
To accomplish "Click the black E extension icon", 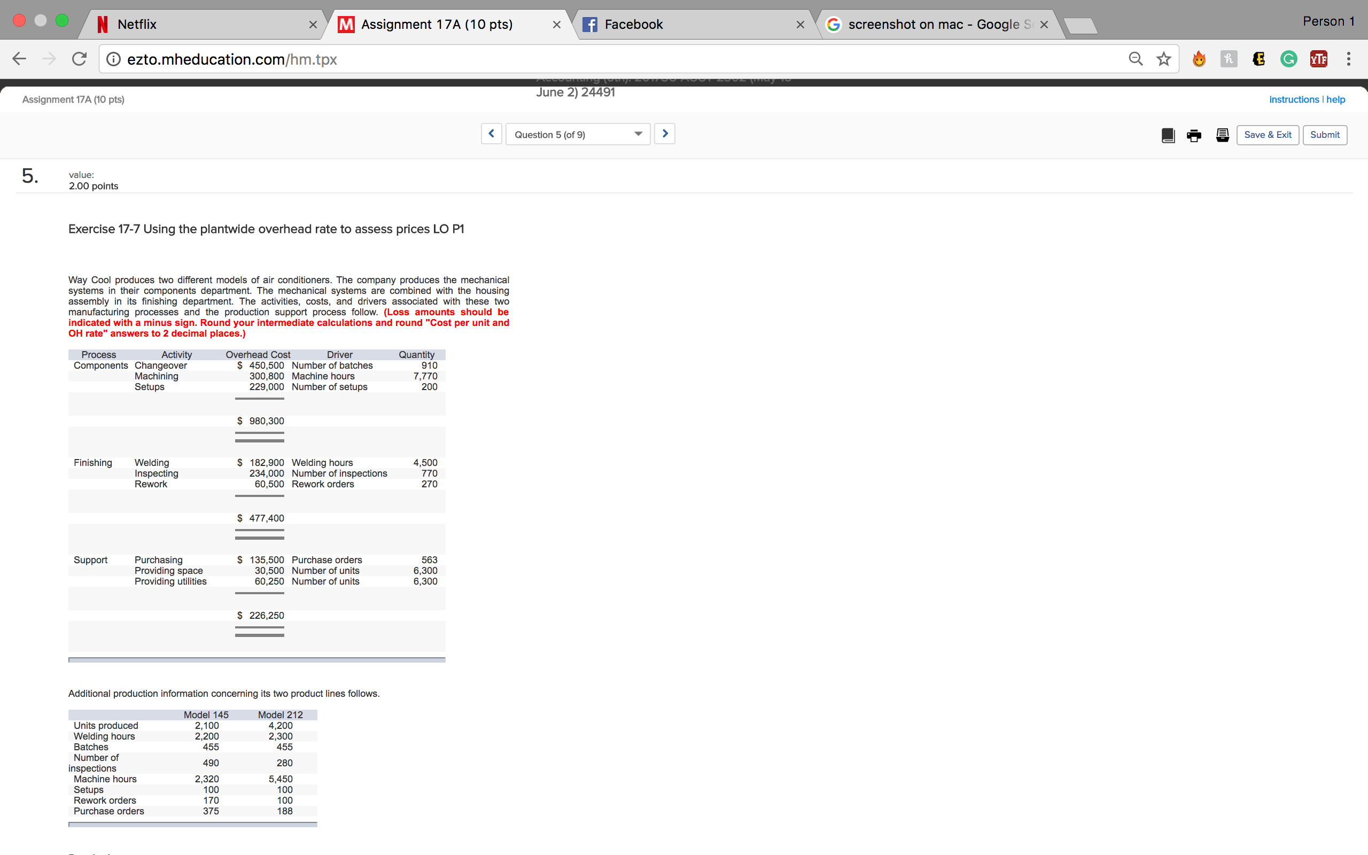I will (x=1258, y=58).
